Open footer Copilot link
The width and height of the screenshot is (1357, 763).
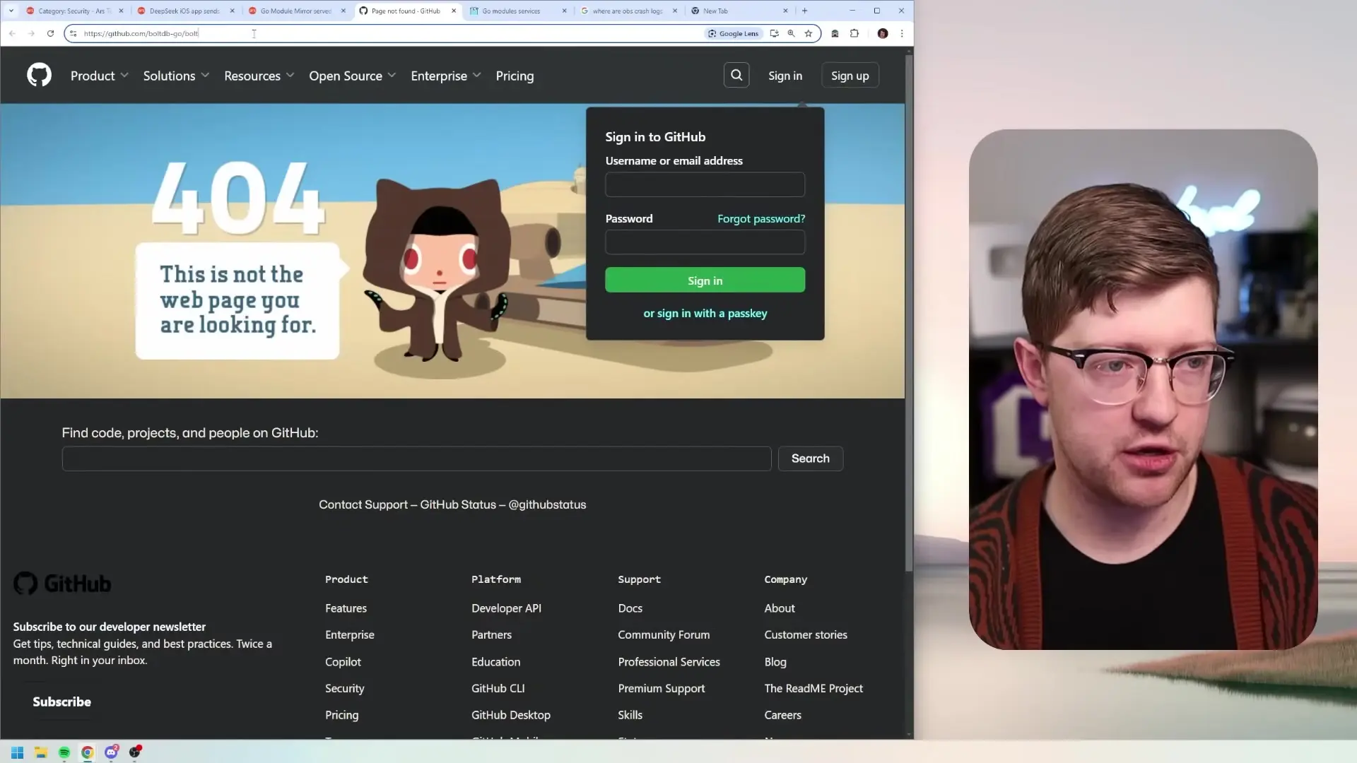pos(343,662)
